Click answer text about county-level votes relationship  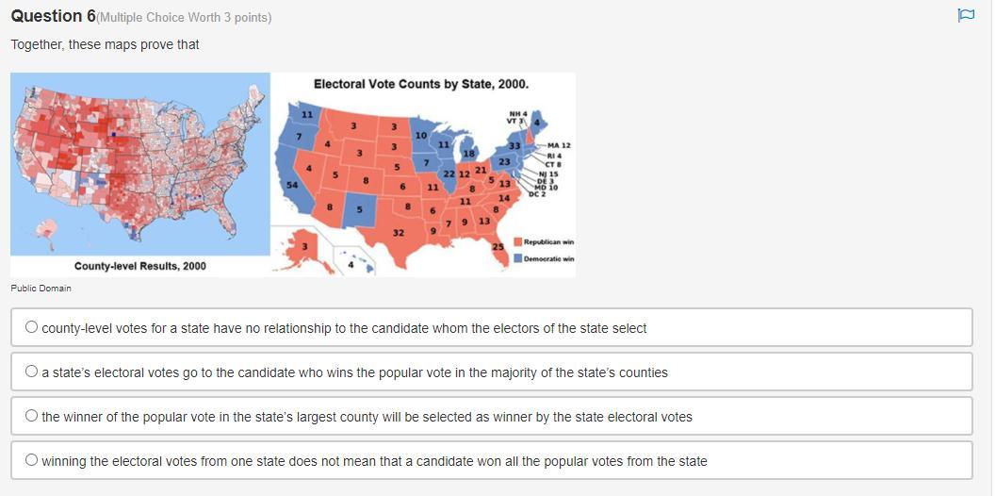(x=344, y=328)
